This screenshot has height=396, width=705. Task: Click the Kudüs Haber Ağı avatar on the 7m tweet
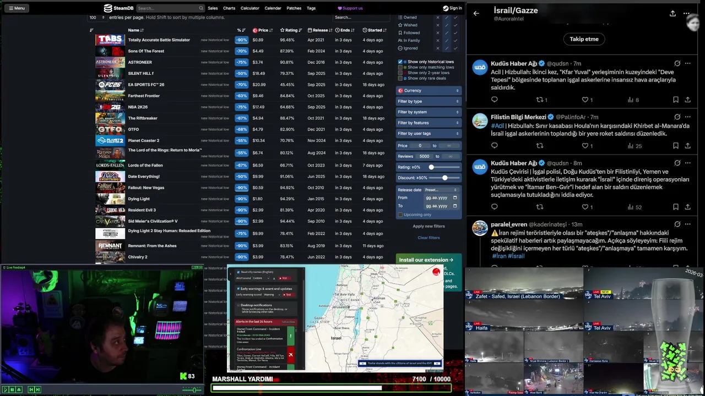coord(480,68)
